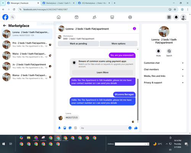Open the Facebook menu grid icon

coord(169,17)
